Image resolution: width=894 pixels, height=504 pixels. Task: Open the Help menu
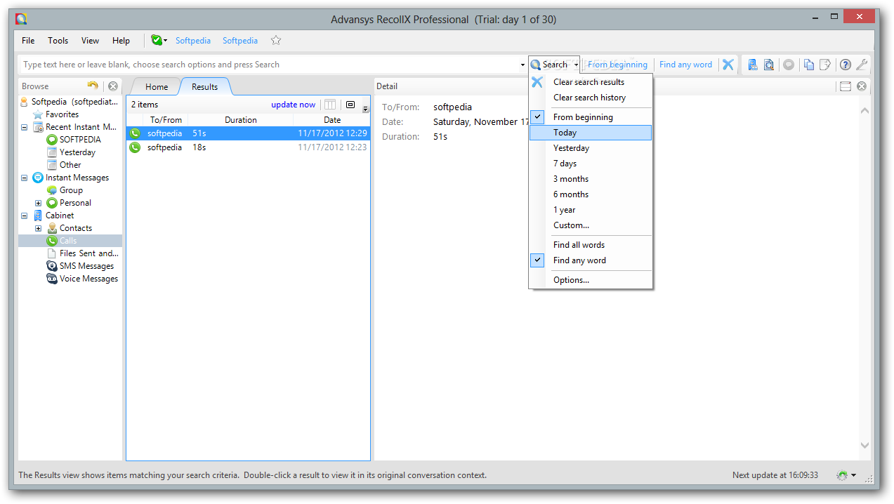point(121,41)
